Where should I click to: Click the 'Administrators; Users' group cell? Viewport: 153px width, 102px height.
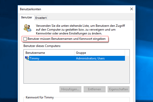pyautogui.click(x=90, y=58)
